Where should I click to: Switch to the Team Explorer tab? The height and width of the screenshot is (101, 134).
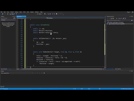118,69
